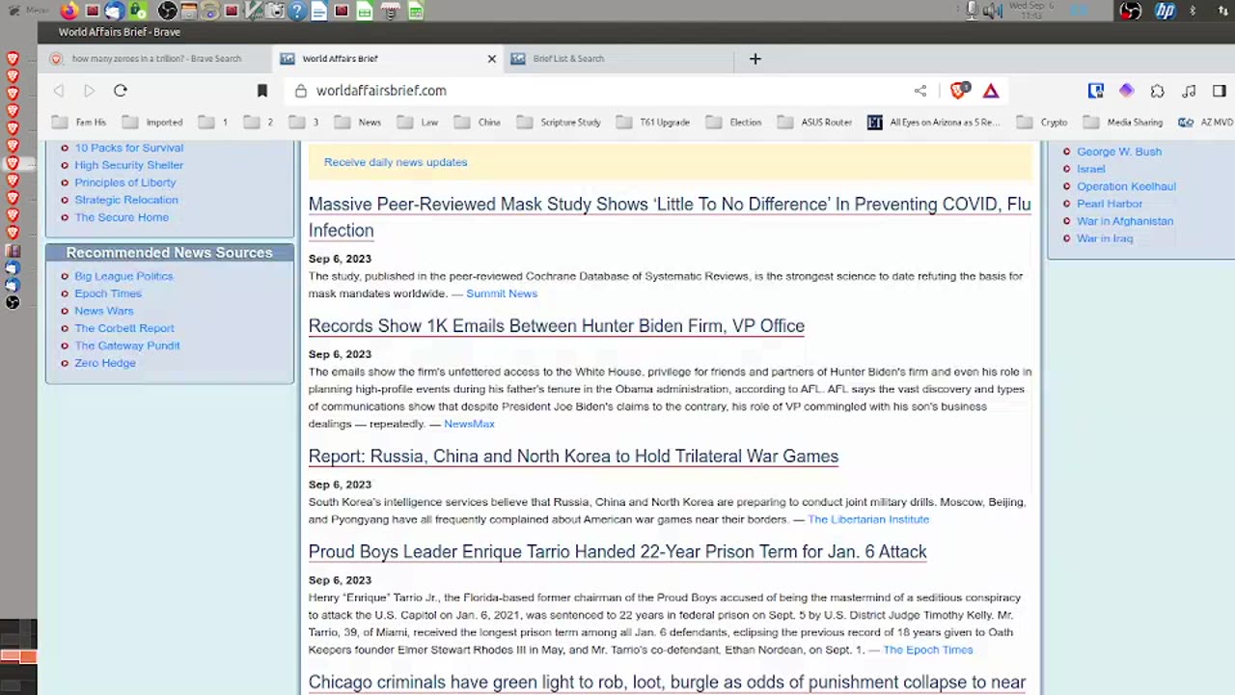Open the News bookmarks folder
The width and height of the screenshot is (1235, 695).
coord(358,123)
